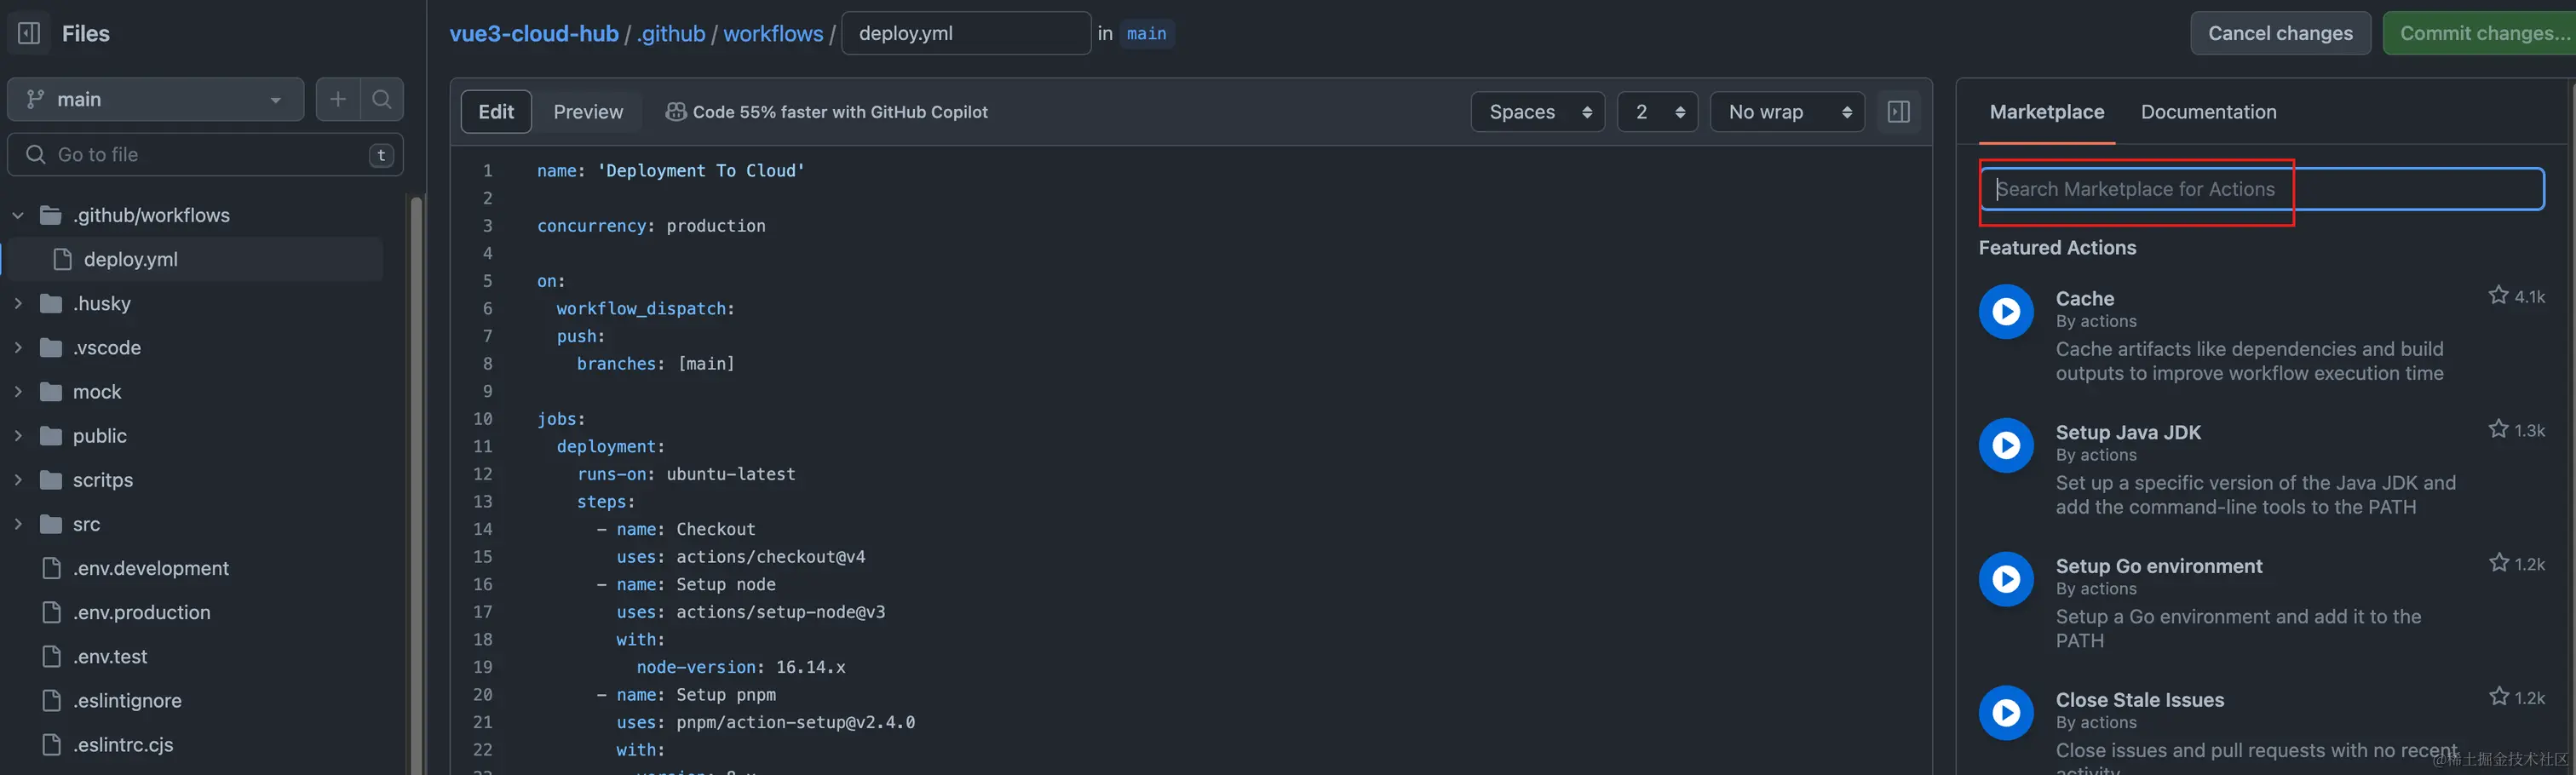Click the deploy.yml file icon
This screenshot has width=2576, height=775.
[62, 259]
